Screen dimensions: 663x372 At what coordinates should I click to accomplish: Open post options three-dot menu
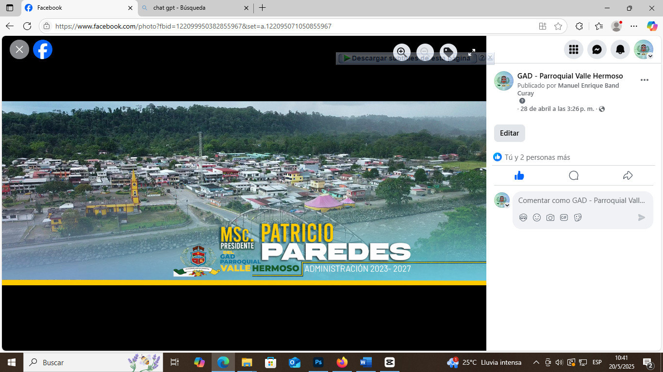[x=645, y=80]
